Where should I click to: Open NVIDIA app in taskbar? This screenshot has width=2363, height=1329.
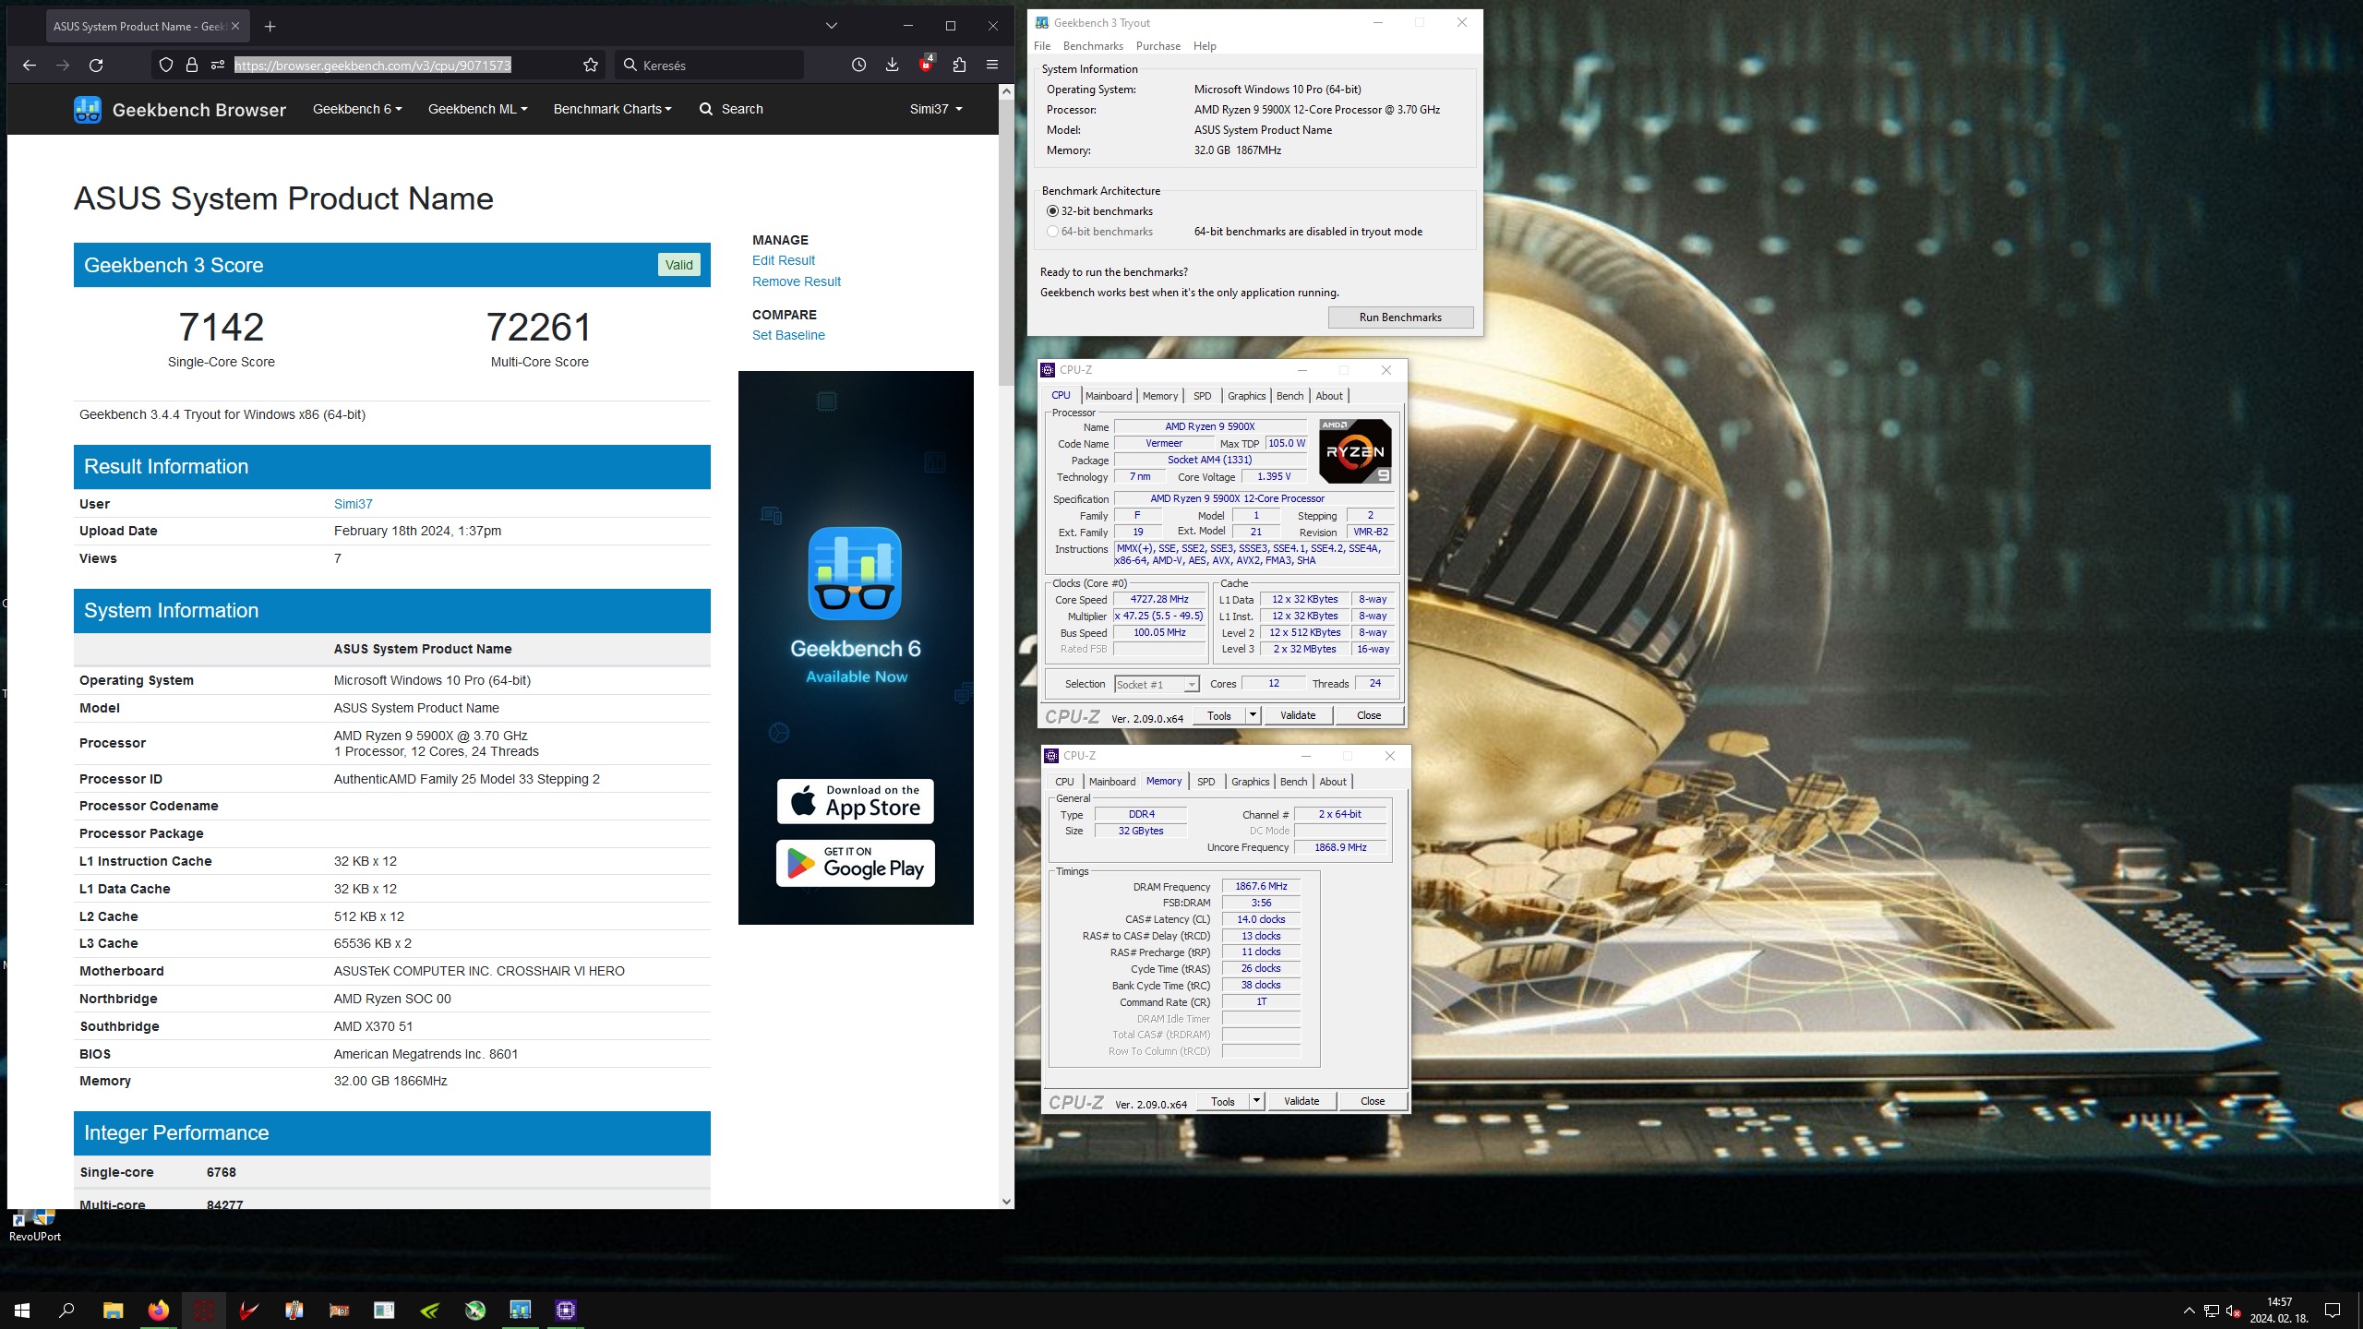click(x=429, y=1311)
